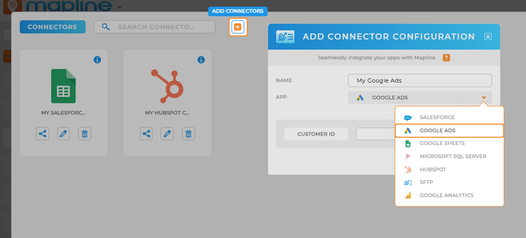526x238 pixels.
Task: Click the orange Add Connectors plus icon
Action: click(x=238, y=27)
